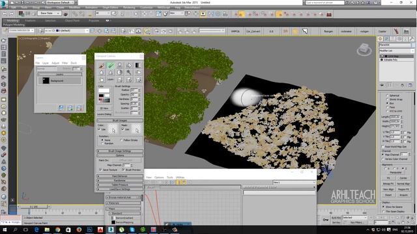417x234 pixels.
Task: Click the black color swatch in Viewport Canvas
Action: [x=102, y=96]
